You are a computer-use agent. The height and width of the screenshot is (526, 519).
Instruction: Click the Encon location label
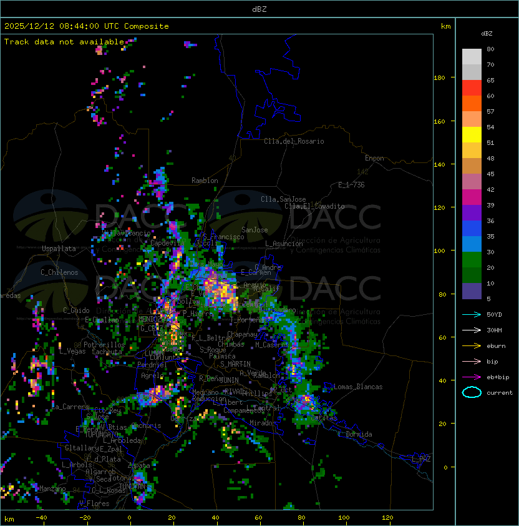click(x=374, y=158)
